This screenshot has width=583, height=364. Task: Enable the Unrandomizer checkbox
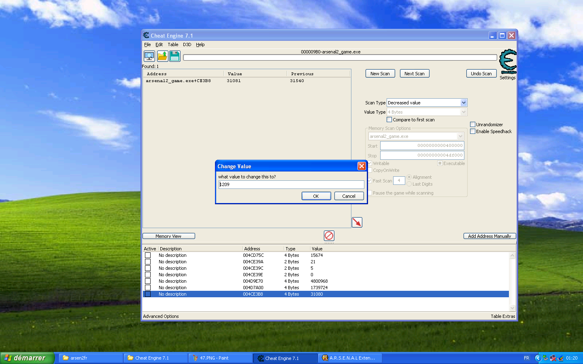point(472,125)
